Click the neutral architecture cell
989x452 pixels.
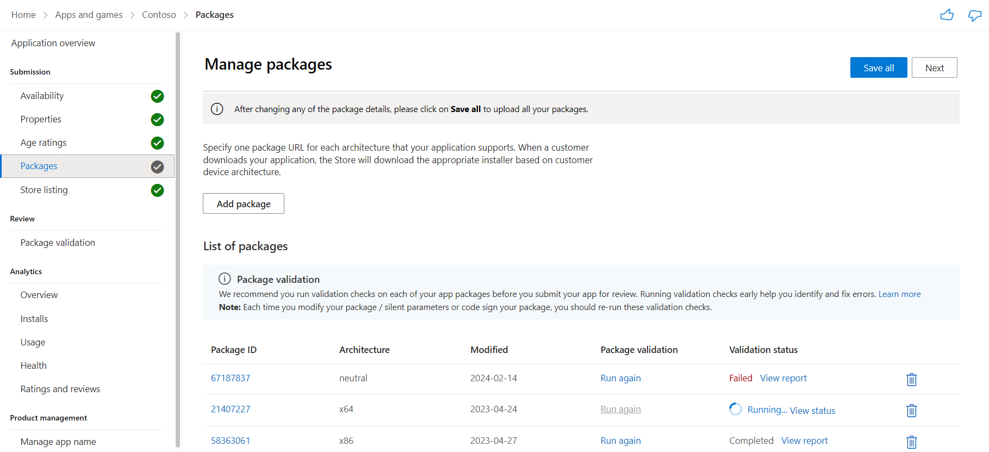[x=353, y=378]
